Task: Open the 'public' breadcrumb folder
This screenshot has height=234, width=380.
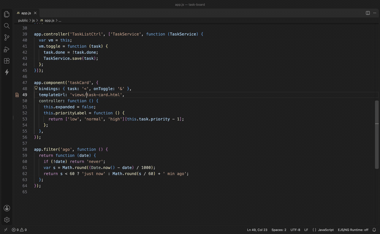Action: pos(23,20)
